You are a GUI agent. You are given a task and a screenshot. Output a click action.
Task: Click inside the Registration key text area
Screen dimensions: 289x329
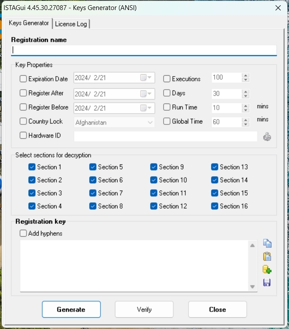(134, 266)
